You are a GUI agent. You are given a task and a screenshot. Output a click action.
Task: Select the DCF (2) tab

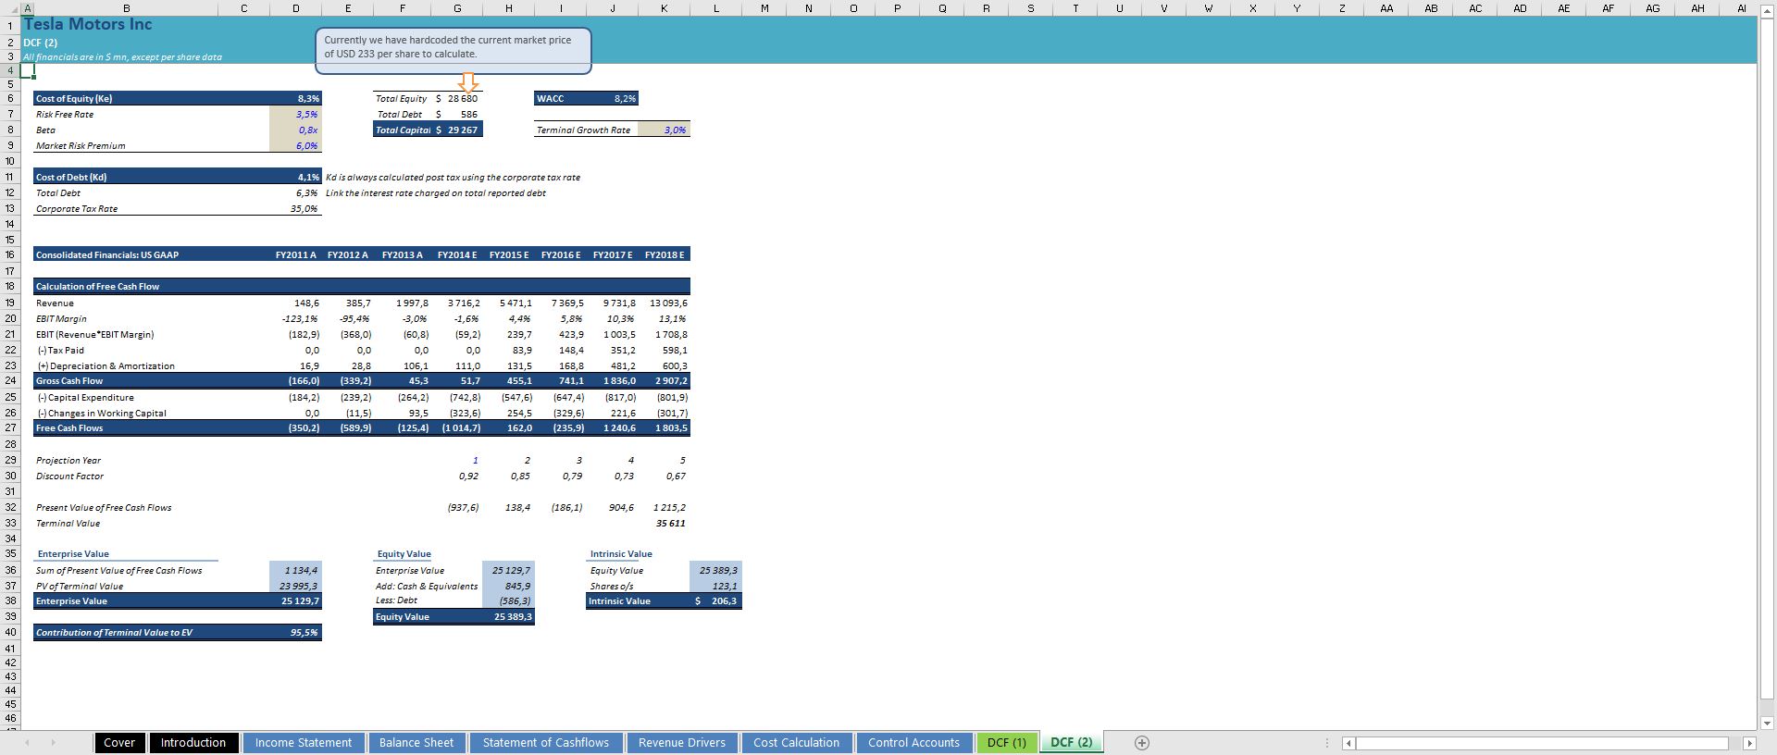1071,743
